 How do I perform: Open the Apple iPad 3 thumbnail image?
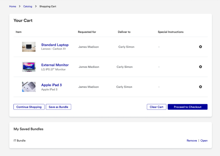[x=29, y=87]
